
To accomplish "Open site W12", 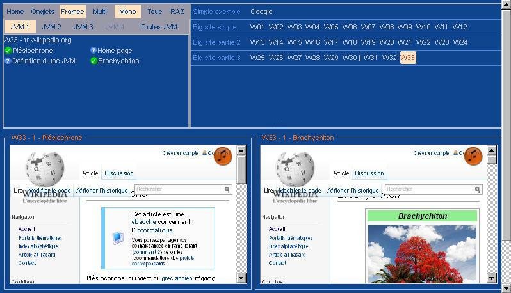I will click(460, 27).
